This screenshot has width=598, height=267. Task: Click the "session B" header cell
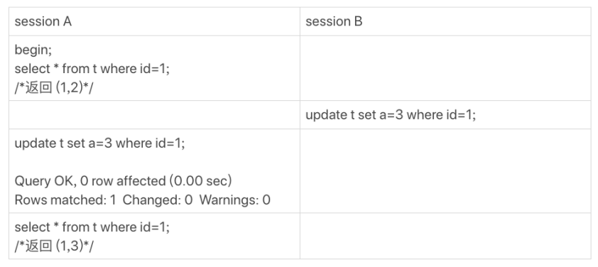coord(445,22)
